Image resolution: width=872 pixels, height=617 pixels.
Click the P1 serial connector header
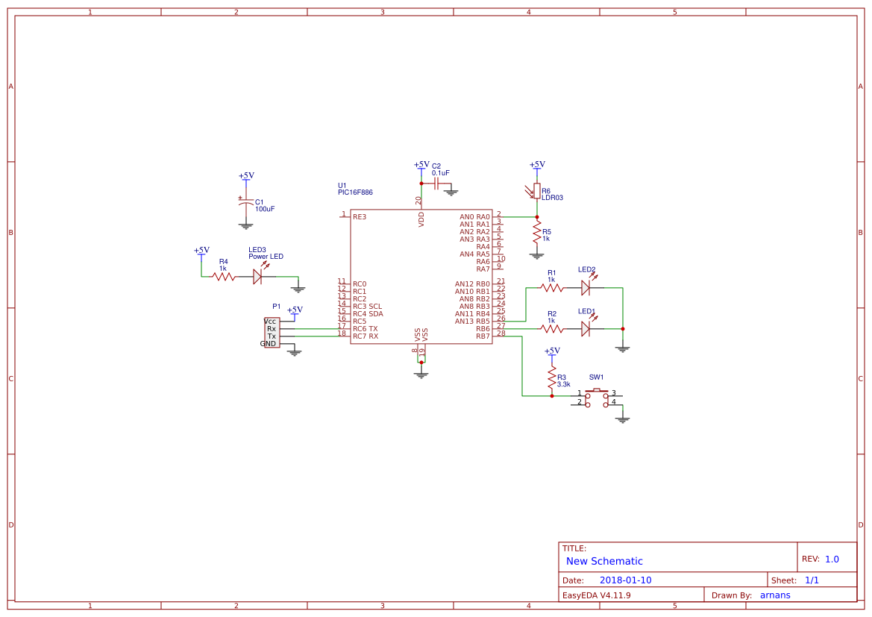point(271,331)
